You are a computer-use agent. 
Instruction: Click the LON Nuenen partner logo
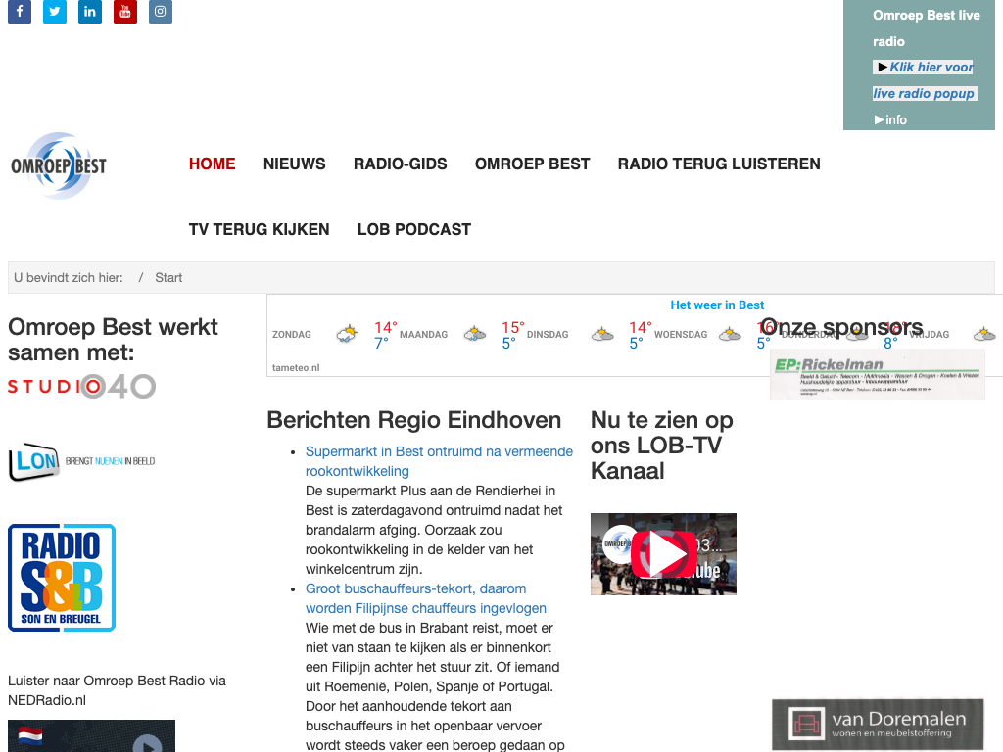[81, 462]
